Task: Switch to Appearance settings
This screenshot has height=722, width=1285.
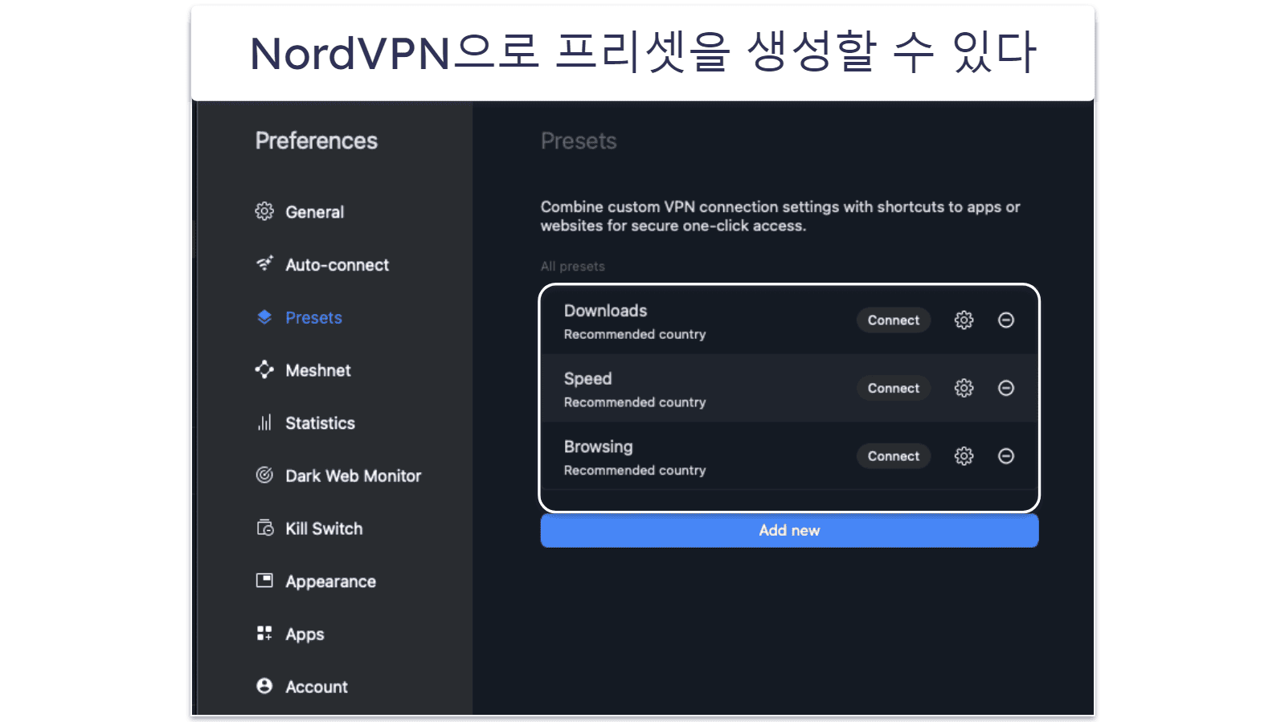Action: tap(330, 581)
